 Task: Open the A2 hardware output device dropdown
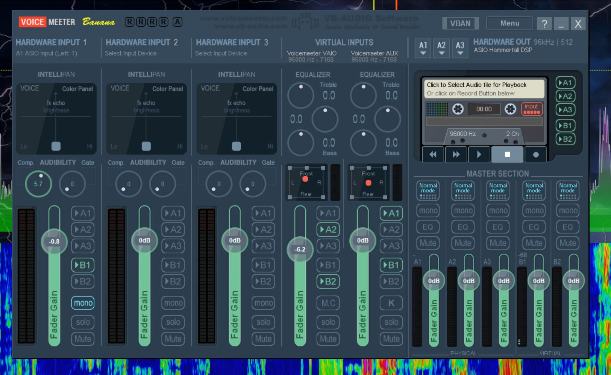[441, 48]
